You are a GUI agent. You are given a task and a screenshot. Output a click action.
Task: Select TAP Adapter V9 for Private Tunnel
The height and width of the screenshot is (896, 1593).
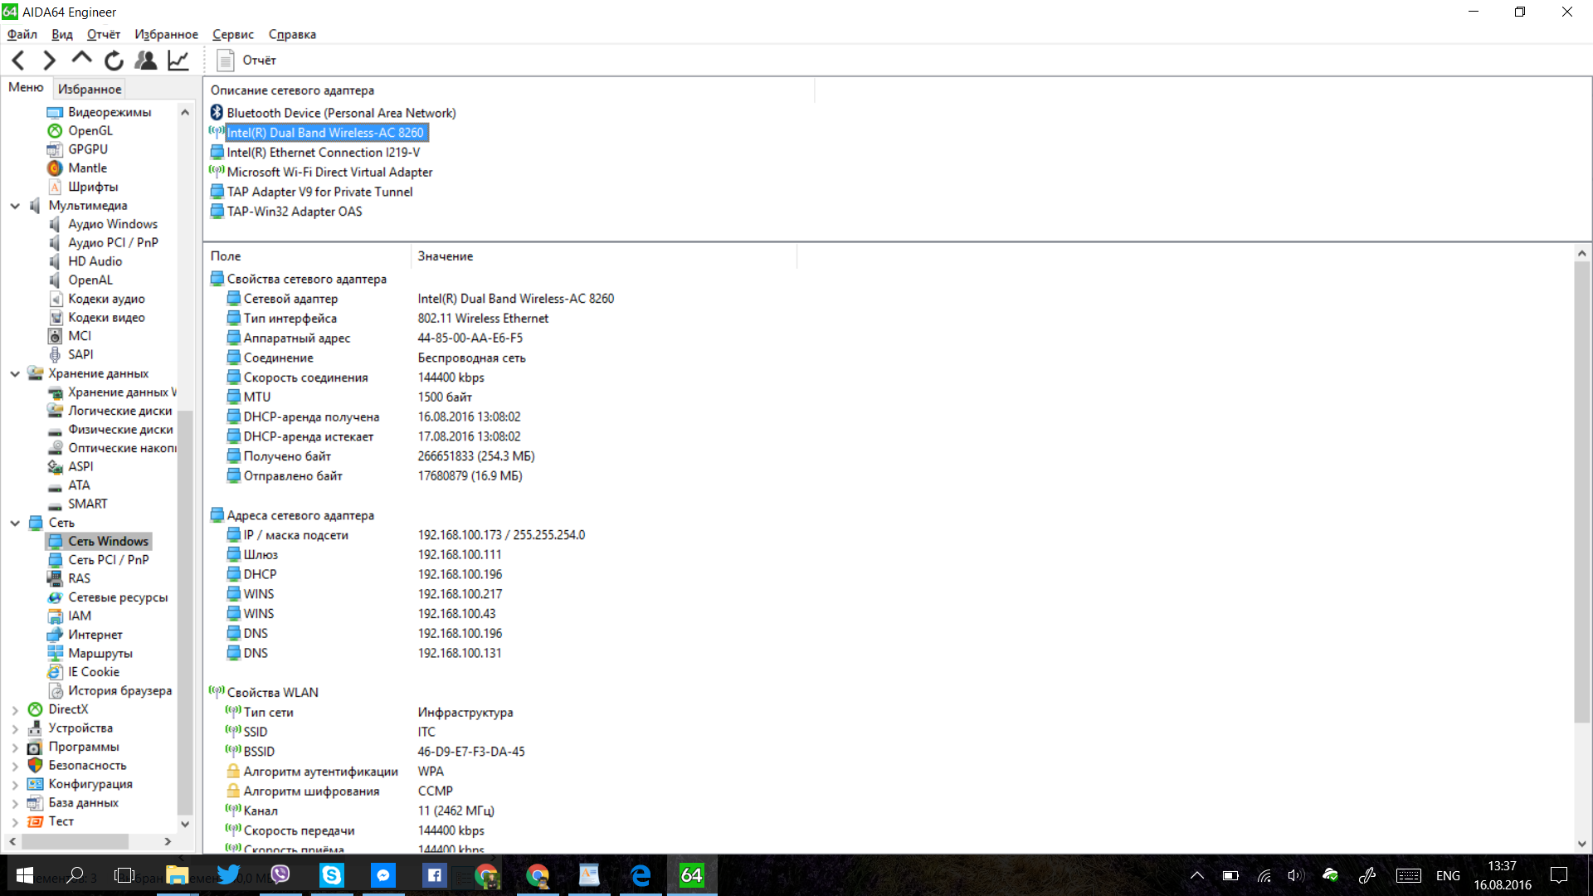(x=319, y=192)
